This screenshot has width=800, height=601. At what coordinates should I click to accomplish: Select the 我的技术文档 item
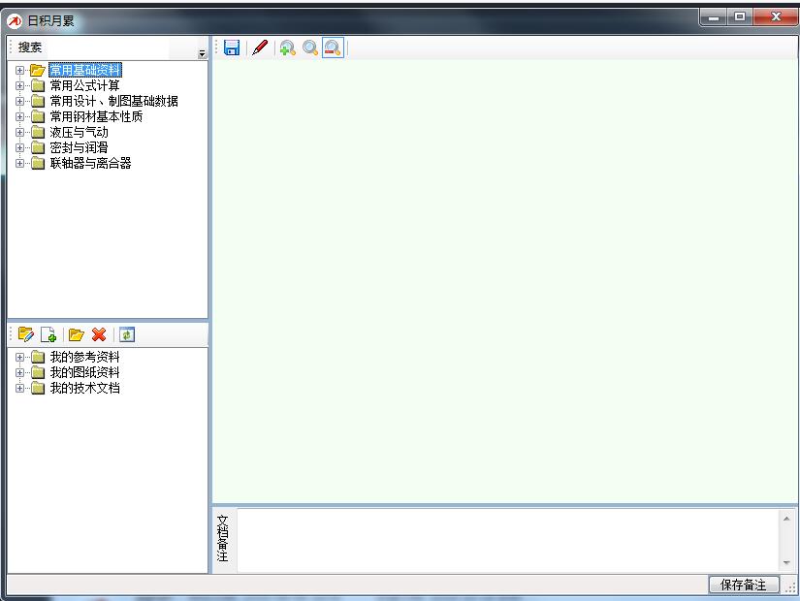84,389
